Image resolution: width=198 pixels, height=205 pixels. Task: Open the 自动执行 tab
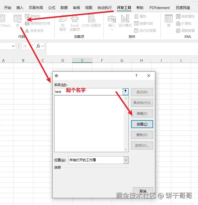click(x=105, y=8)
